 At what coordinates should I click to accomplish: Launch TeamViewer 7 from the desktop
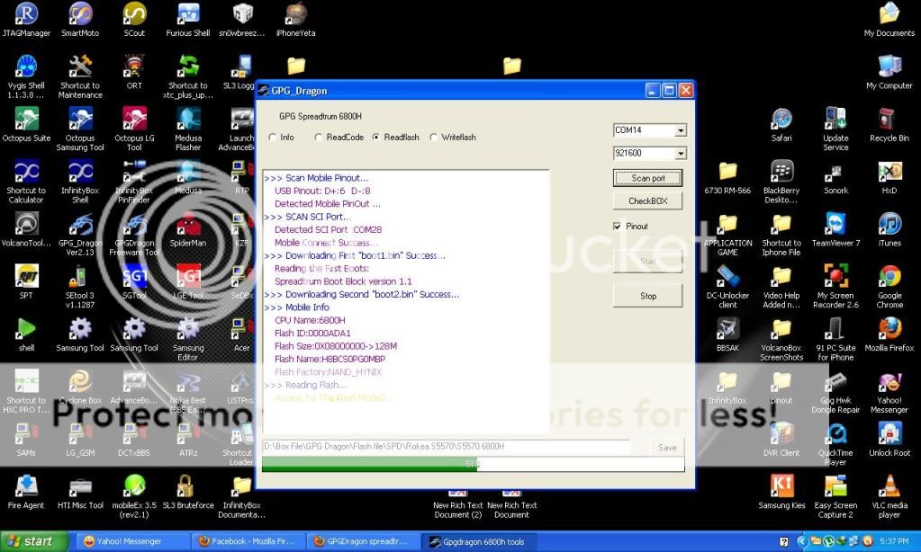[835, 225]
